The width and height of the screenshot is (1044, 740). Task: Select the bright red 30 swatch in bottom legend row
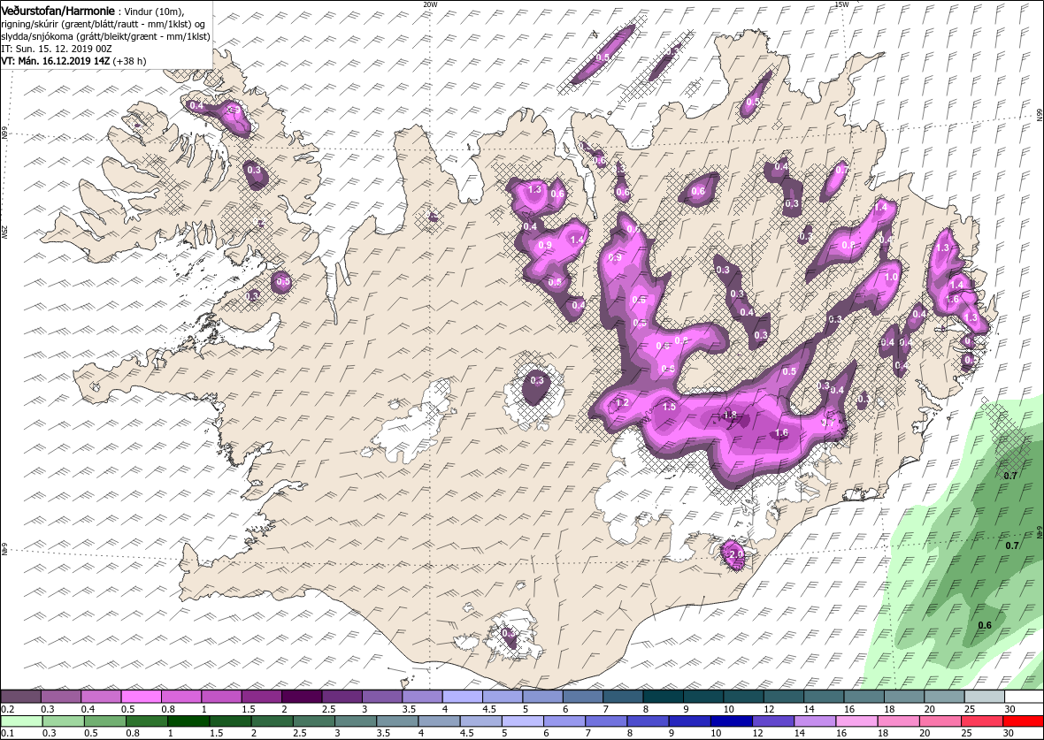pyautogui.click(x=1023, y=721)
